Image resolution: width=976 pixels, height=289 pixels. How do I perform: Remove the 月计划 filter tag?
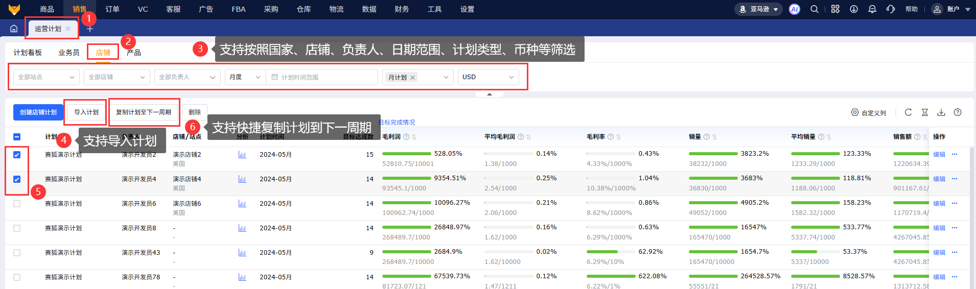tap(412, 78)
